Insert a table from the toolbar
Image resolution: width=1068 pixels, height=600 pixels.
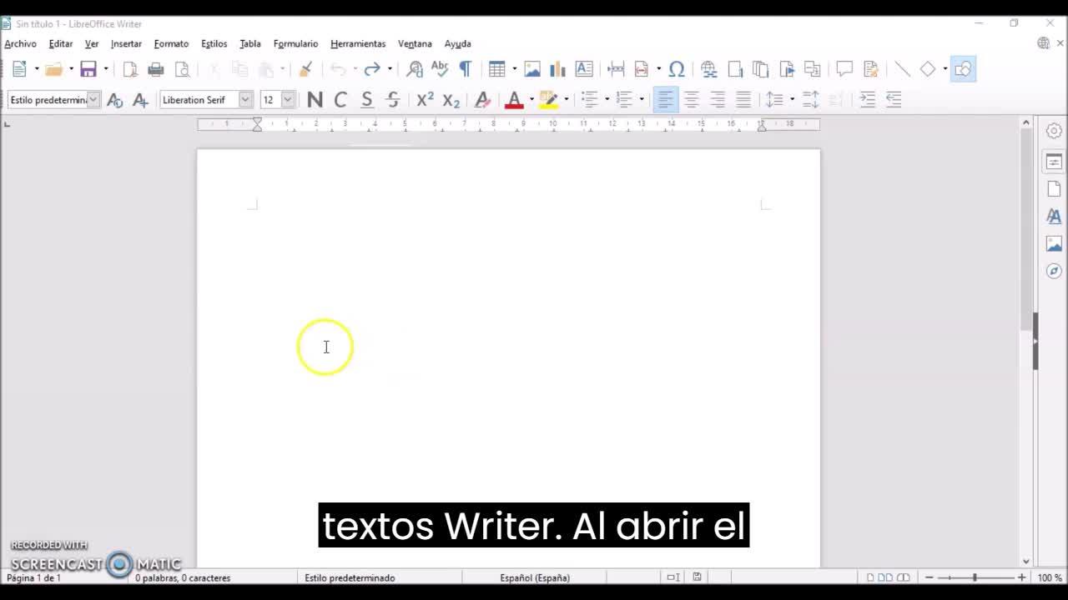[497, 69]
